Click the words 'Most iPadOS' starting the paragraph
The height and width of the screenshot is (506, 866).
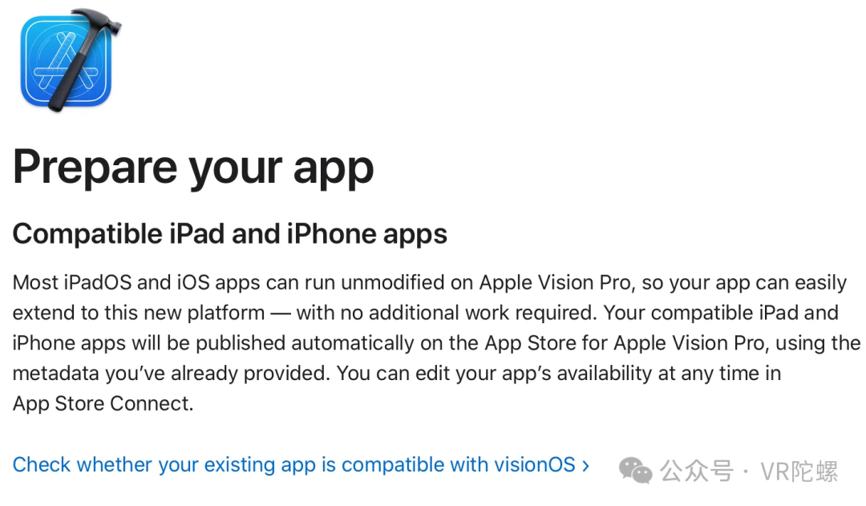(72, 282)
